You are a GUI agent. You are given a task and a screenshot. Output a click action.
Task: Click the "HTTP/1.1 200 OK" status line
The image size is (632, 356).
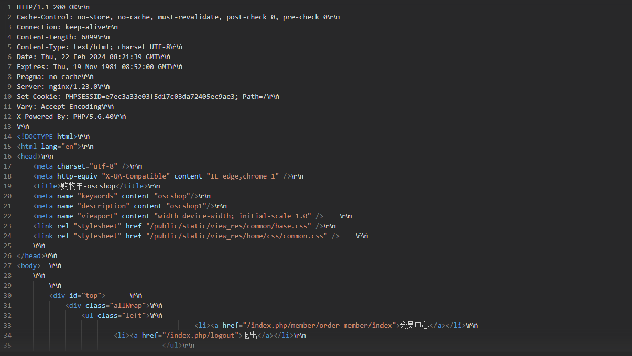point(47,7)
